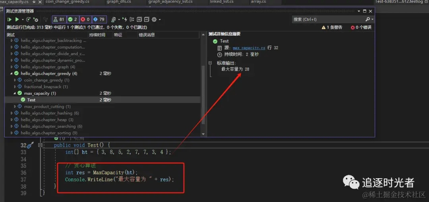This screenshot has width=429, height=202.
Task: Click test list scrollbar up arrow
Action: click(203, 35)
